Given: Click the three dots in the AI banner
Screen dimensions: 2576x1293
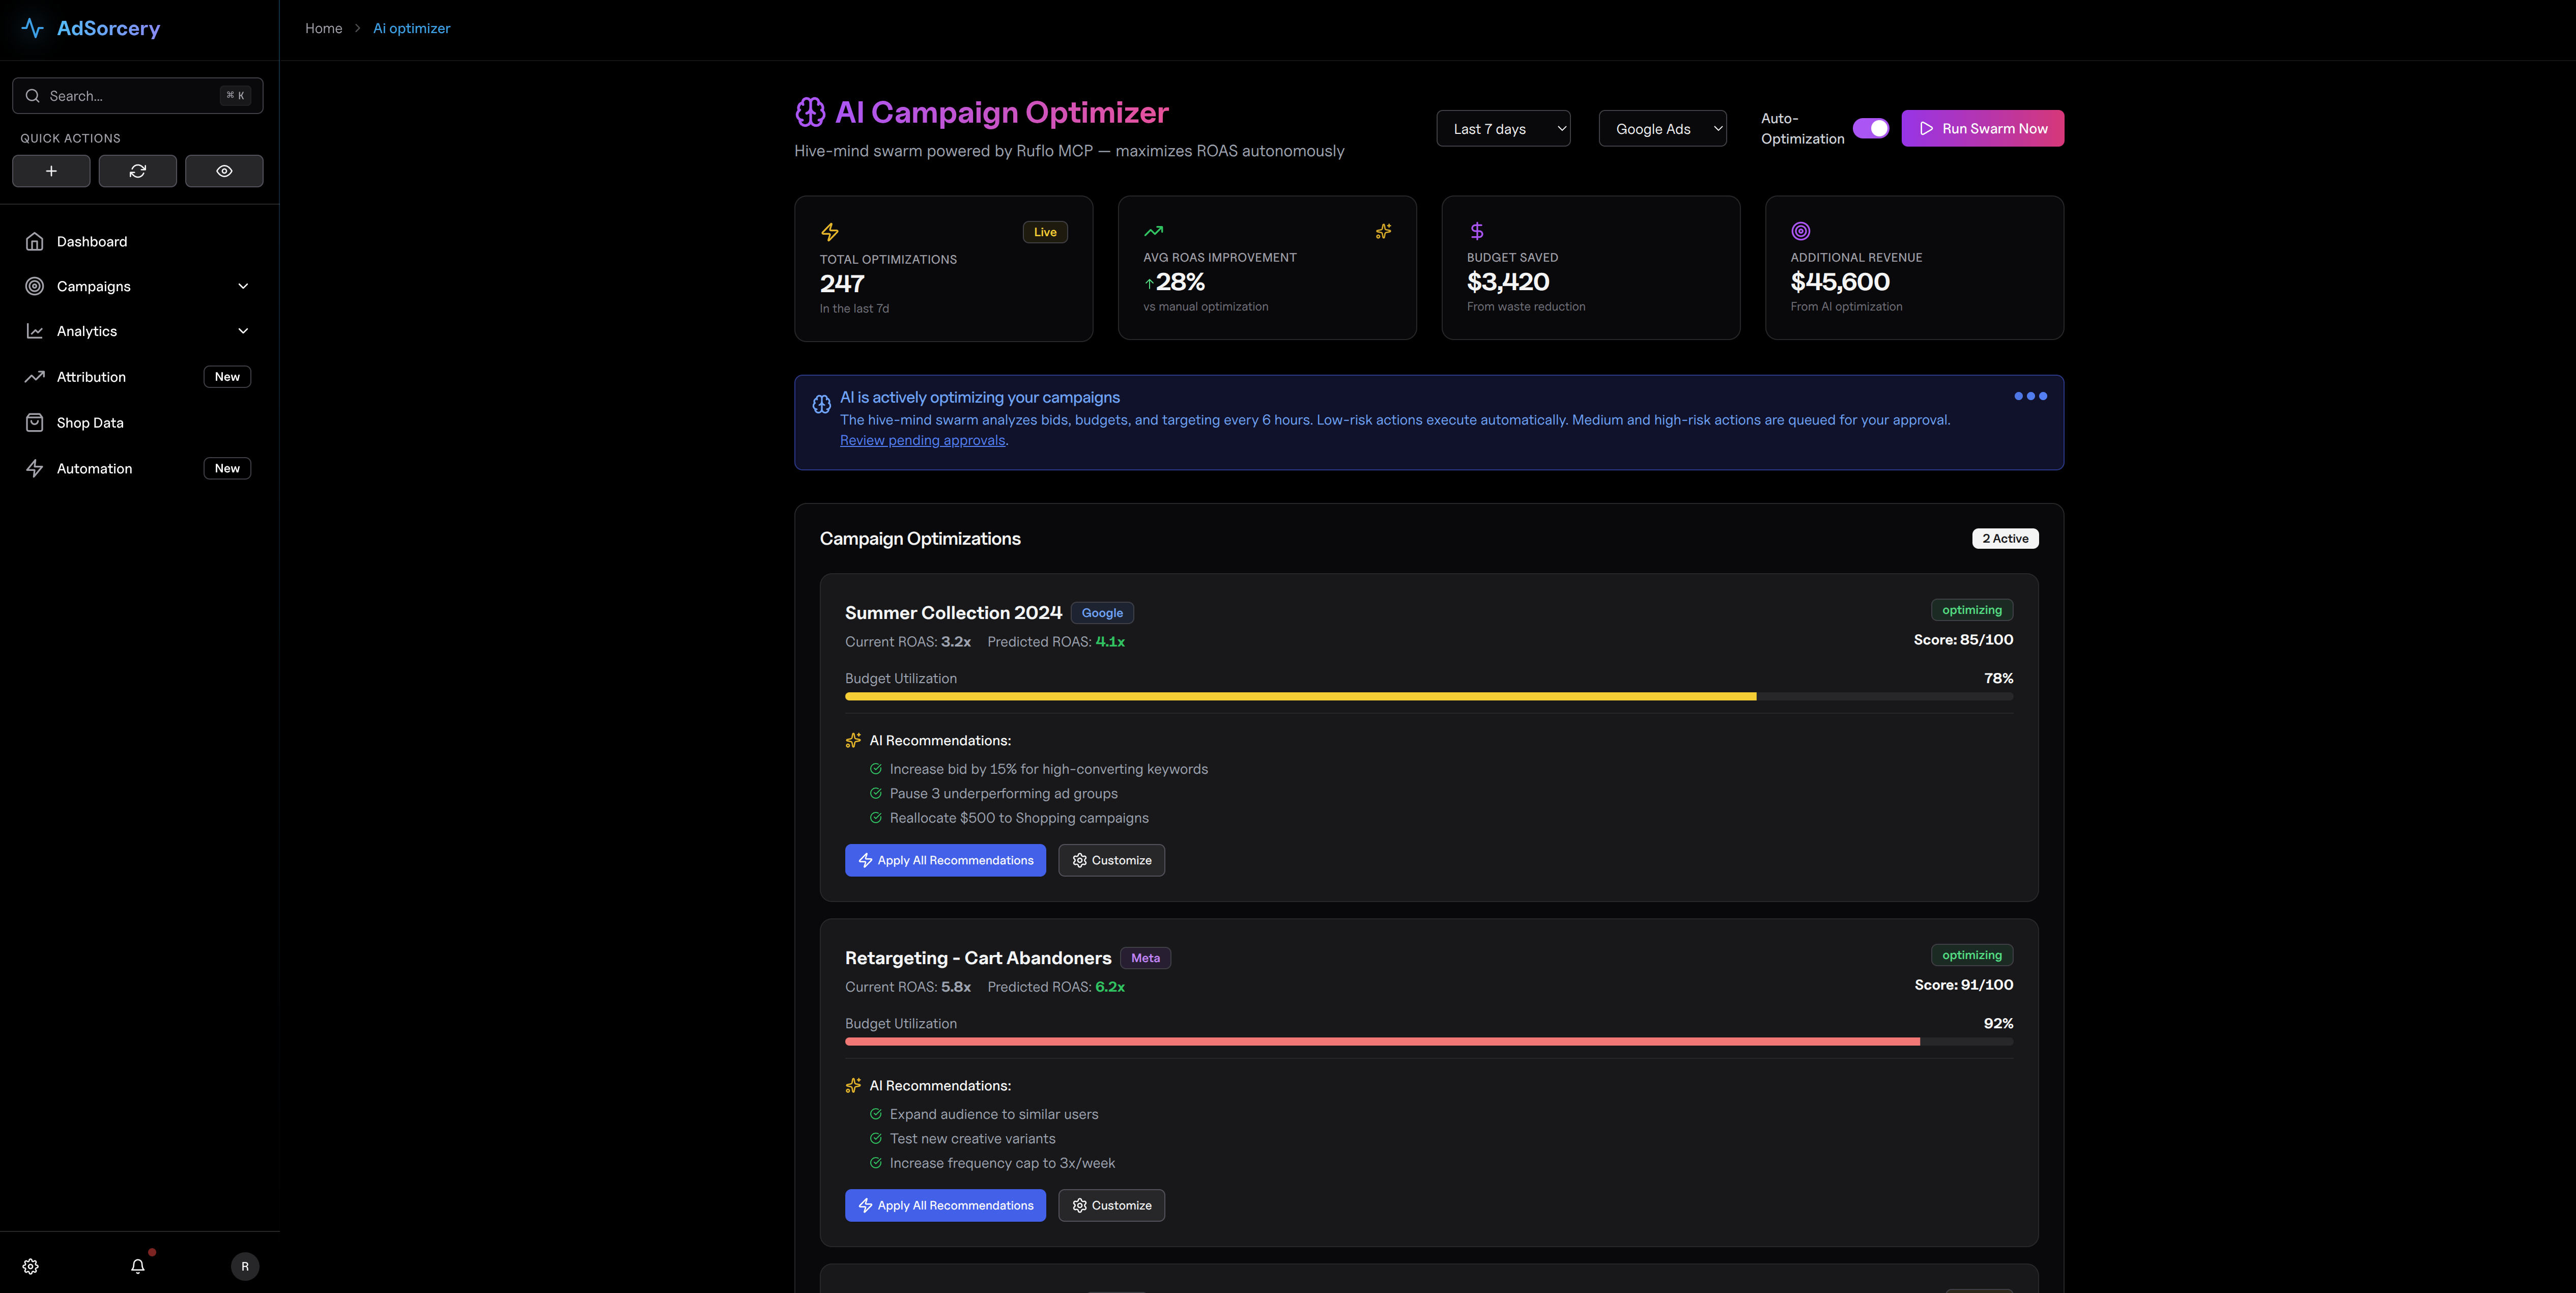Looking at the screenshot, I should tap(2030, 396).
